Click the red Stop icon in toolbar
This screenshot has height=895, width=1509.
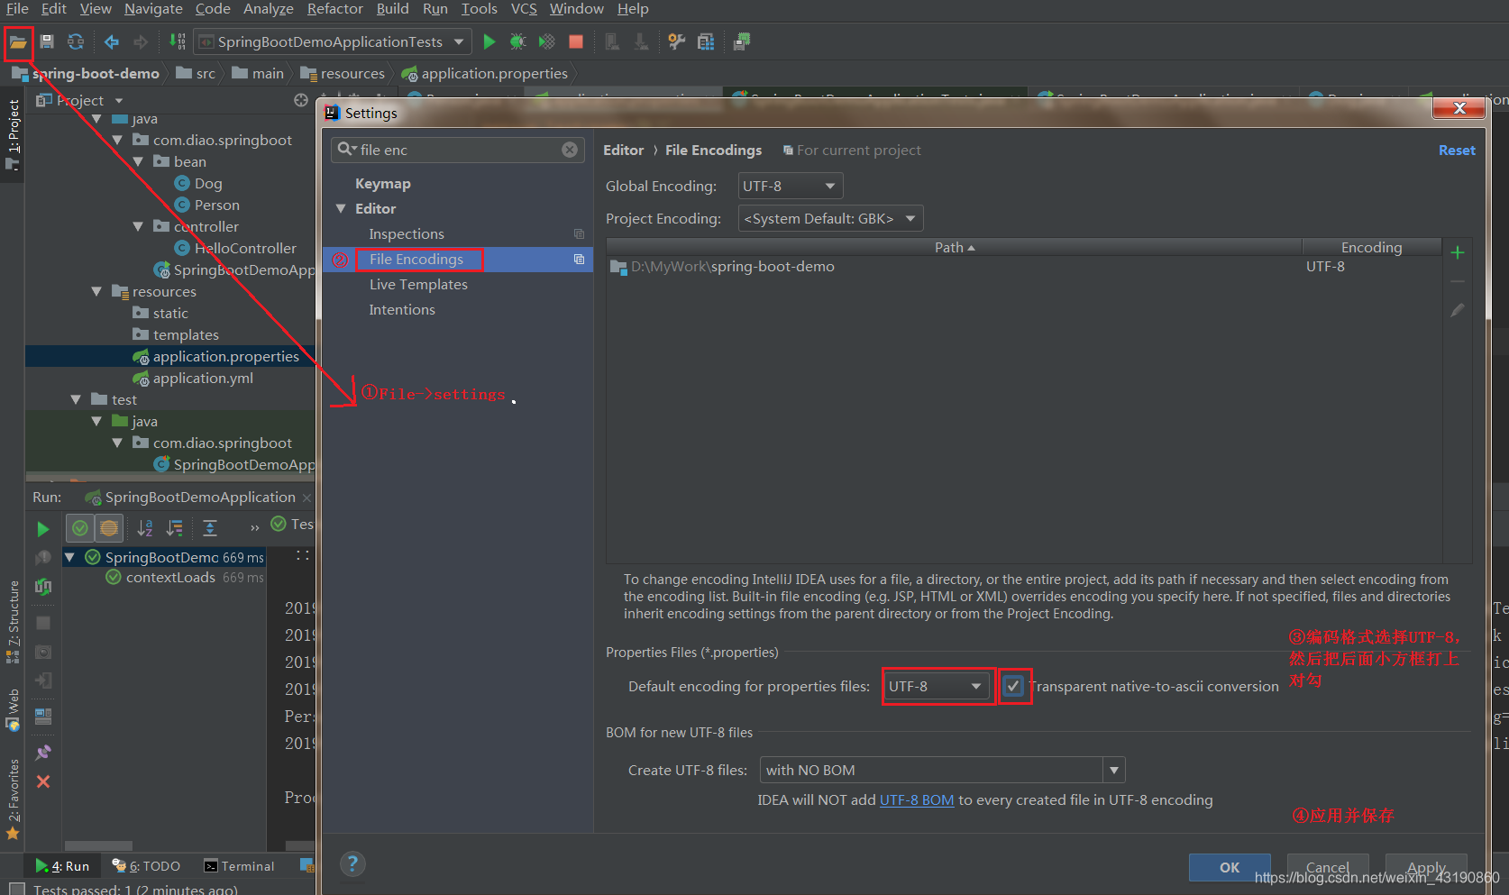[x=576, y=41]
